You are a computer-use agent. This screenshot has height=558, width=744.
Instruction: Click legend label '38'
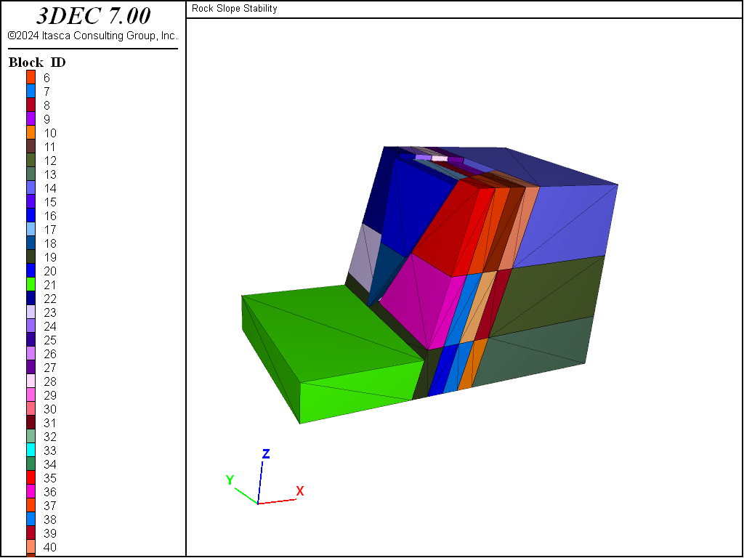50,519
